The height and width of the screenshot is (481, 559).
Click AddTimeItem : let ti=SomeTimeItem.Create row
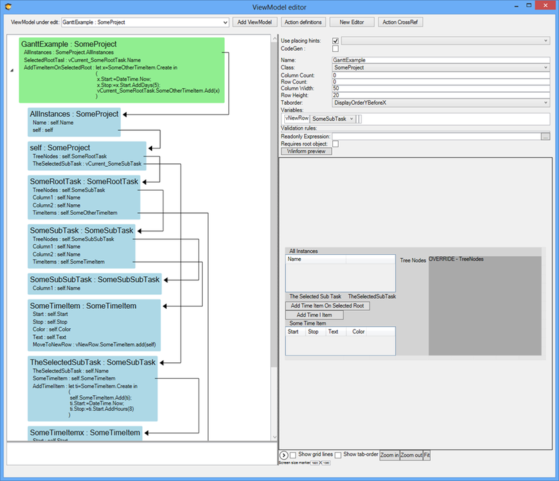tap(85, 386)
